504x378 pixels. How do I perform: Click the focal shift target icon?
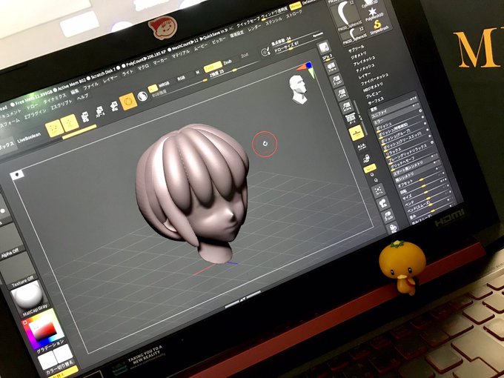click(x=265, y=51)
